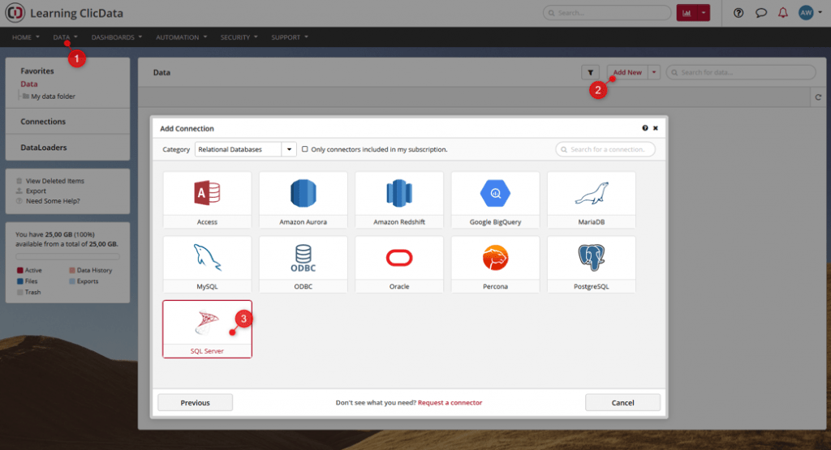The height and width of the screenshot is (450, 831).
Task: Open the user account dropdown arrow
Action: pyautogui.click(x=820, y=12)
